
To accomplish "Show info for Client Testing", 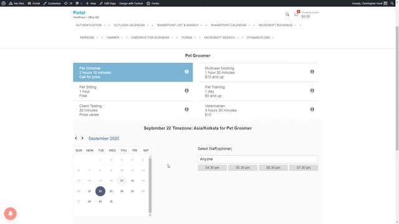I will click(x=186, y=110).
